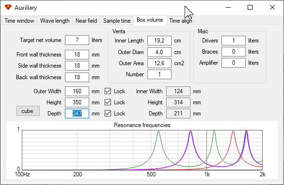Viewport: 284px width, 185px height.
Task: Click the Braces volume field
Action: [234, 52]
